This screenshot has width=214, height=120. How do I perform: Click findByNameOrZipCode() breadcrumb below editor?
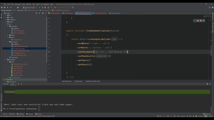(93, 81)
